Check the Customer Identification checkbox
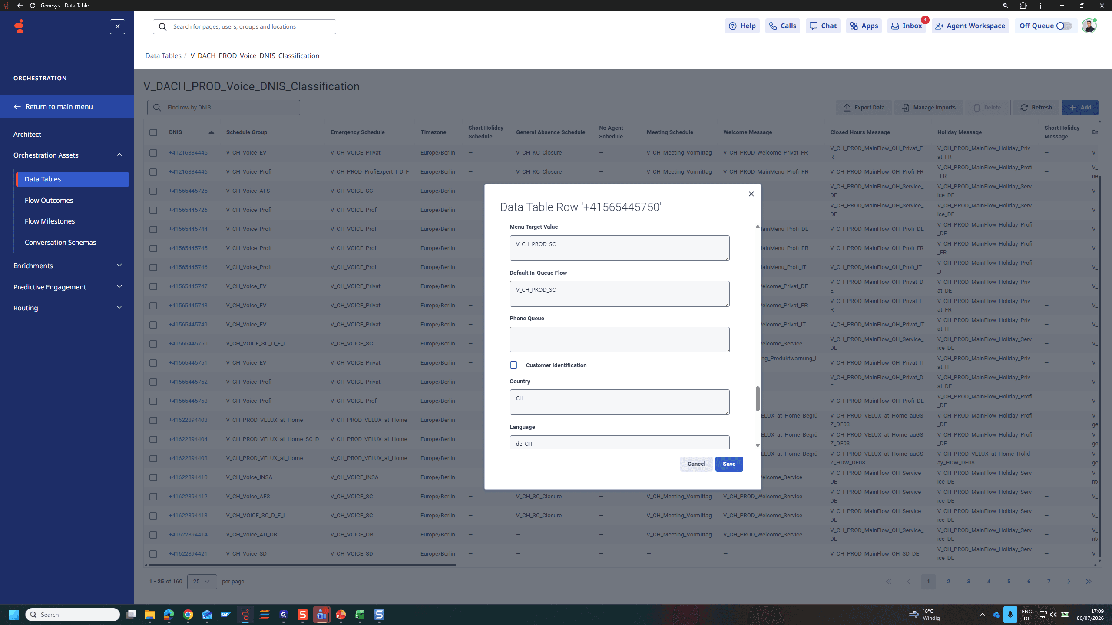This screenshot has height=625, width=1112. point(513,365)
